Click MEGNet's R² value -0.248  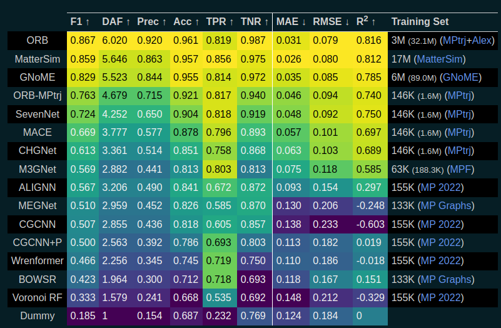click(370, 205)
